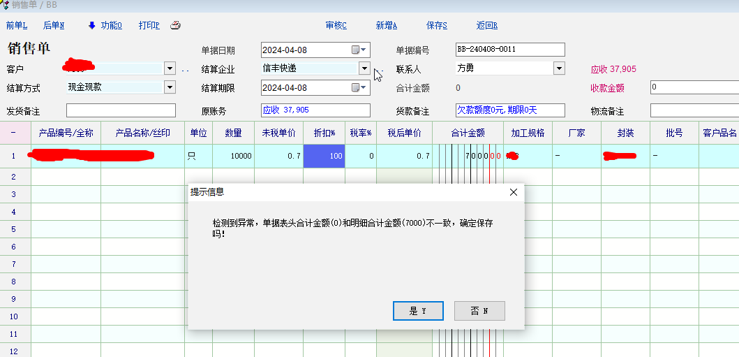Click the '..' lookup button beside 客户
The image size is (739, 357).
(186, 69)
